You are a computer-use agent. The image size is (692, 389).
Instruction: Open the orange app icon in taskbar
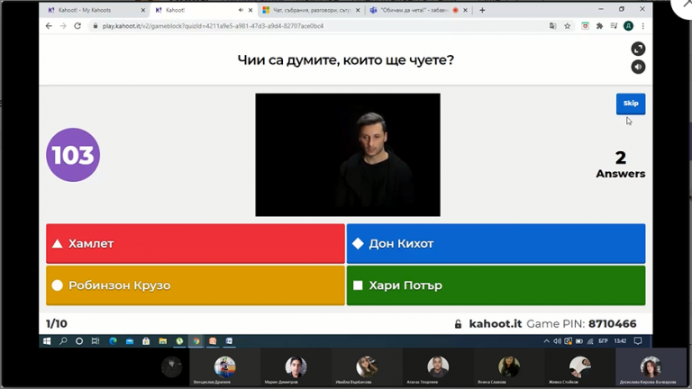(x=213, y=341)
